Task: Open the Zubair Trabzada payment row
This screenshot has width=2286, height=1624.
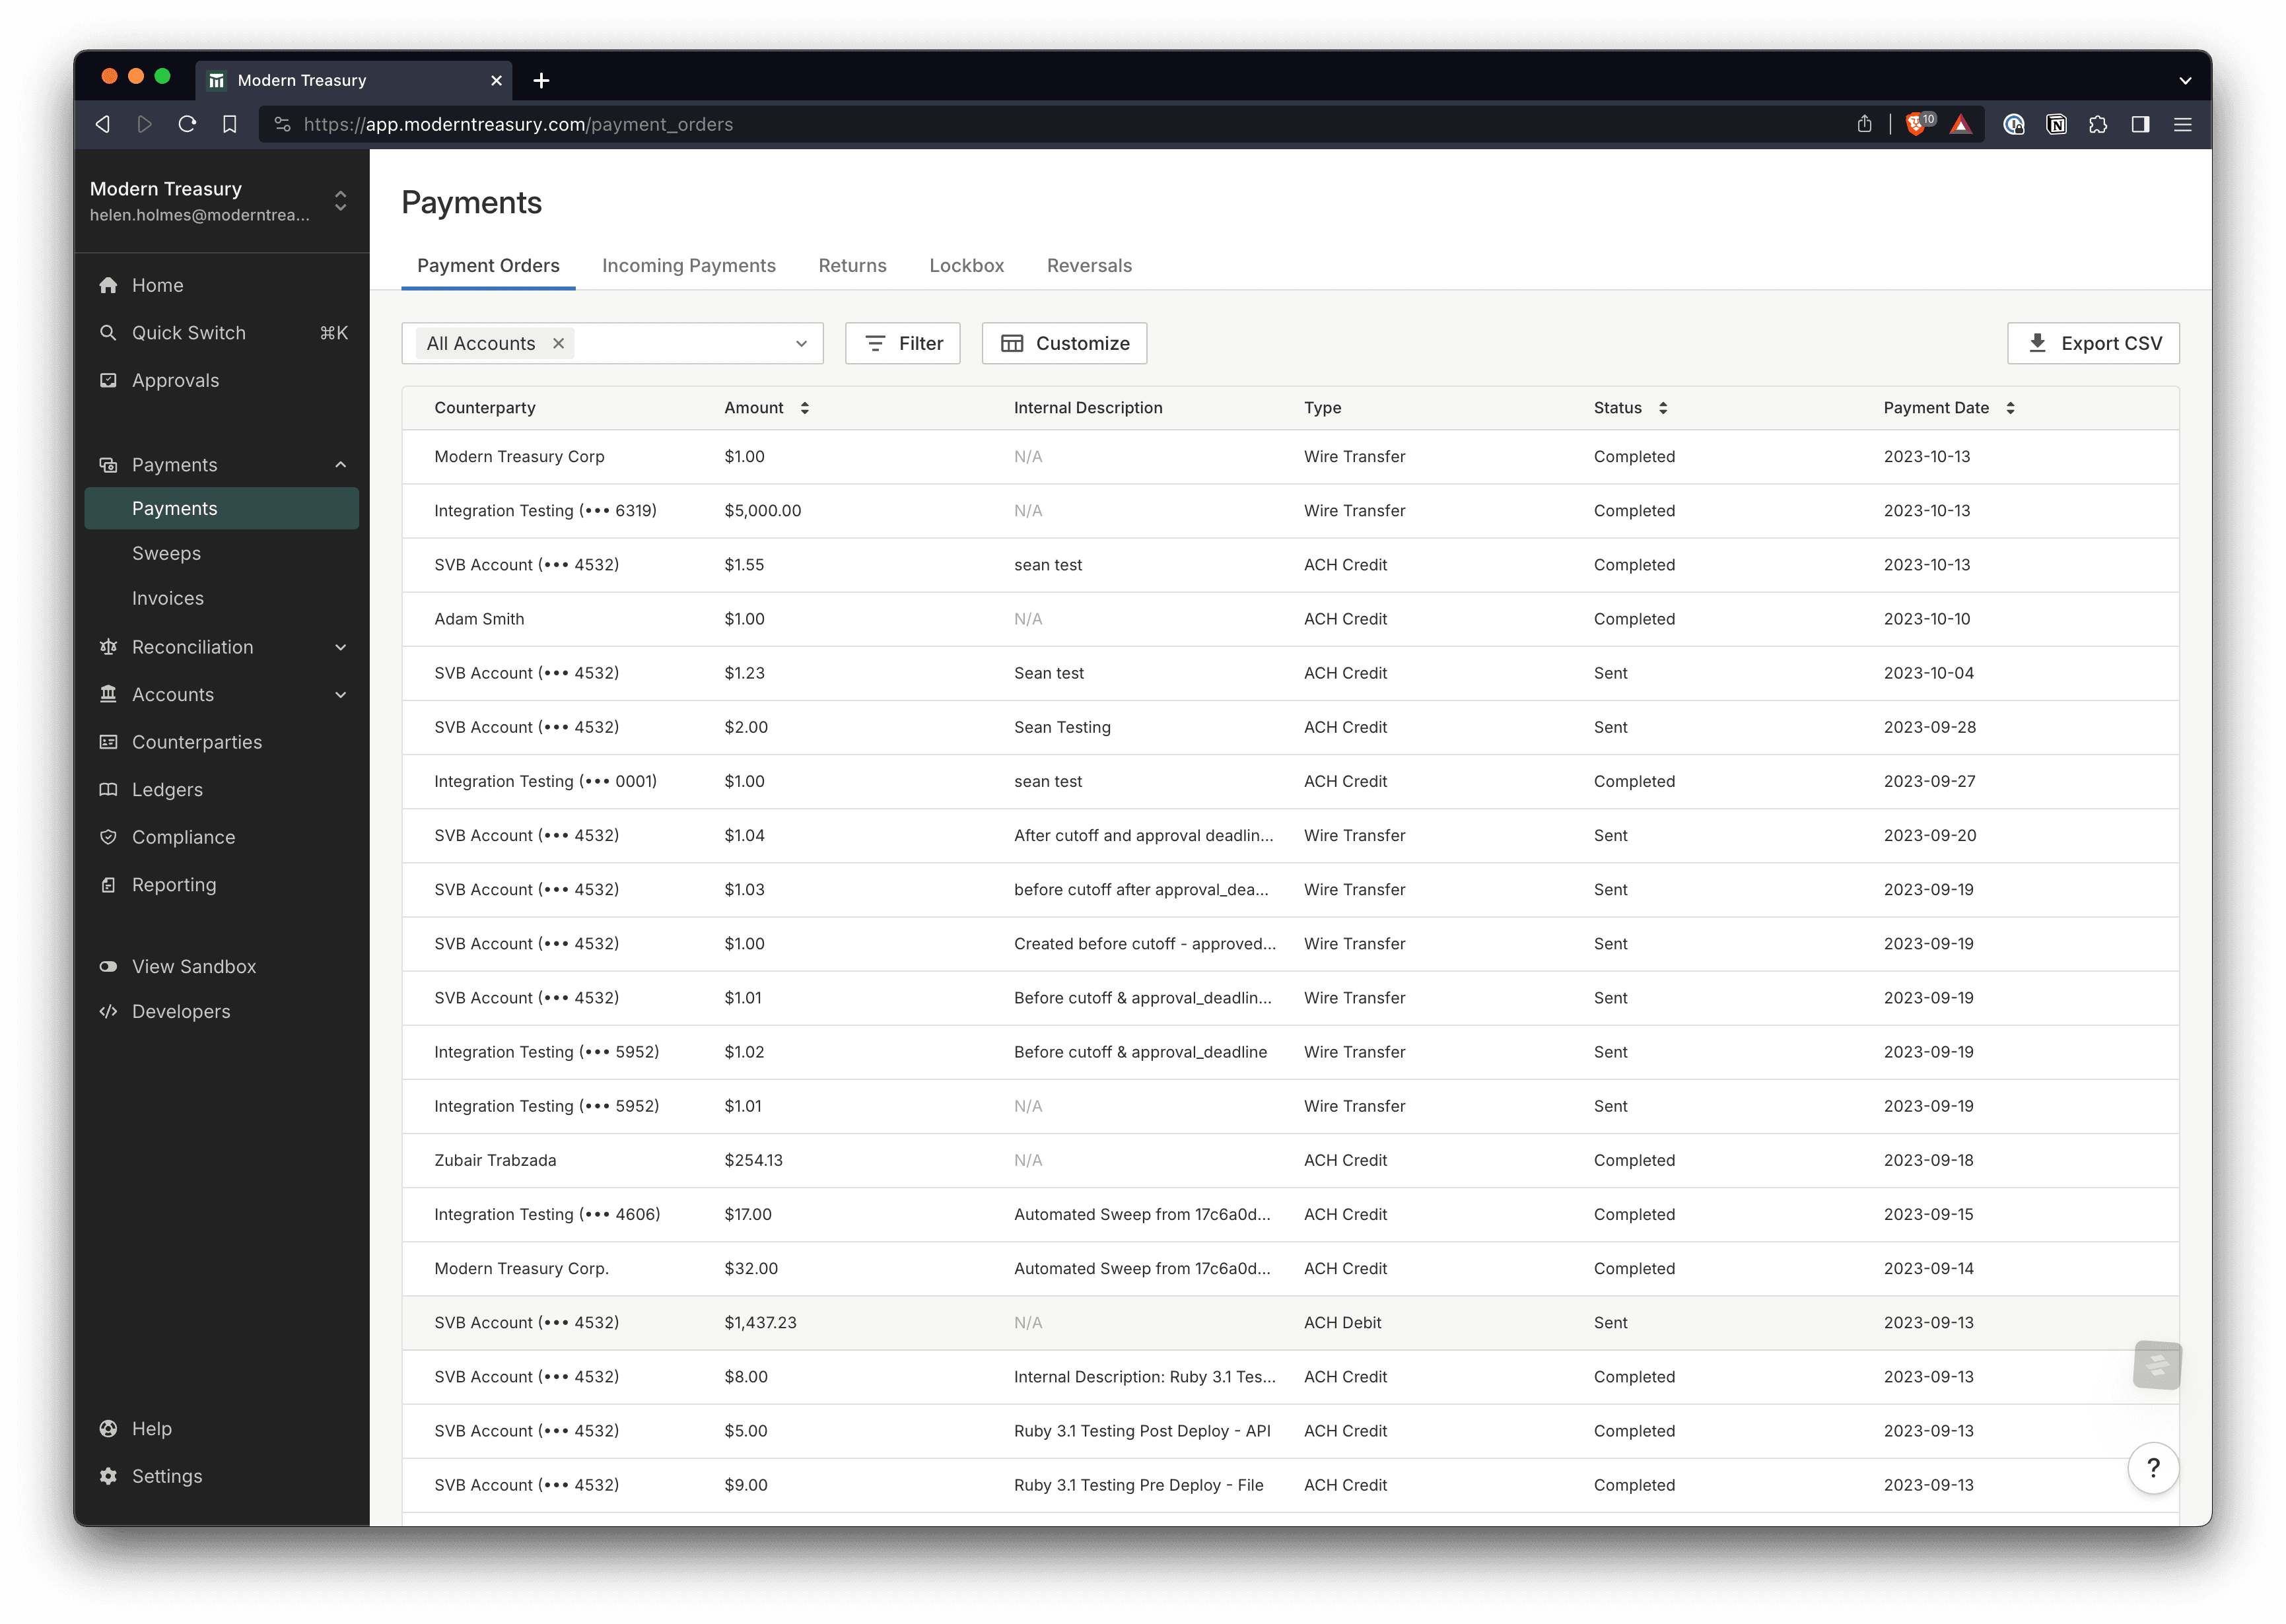Action: point(1290,1160)
